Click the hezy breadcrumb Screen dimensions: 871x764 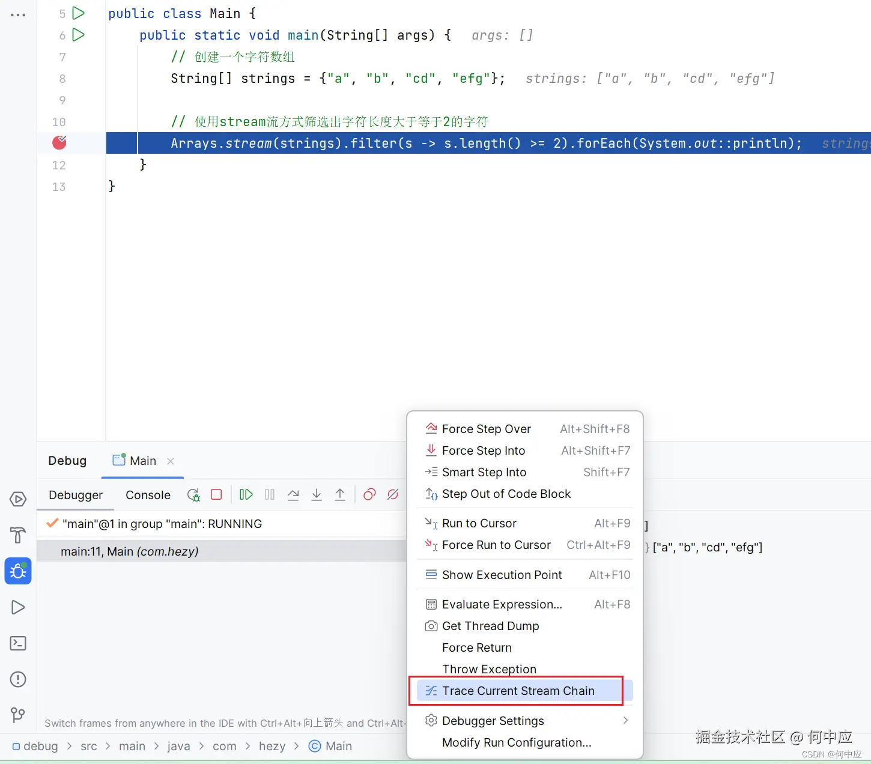[272, 746]
